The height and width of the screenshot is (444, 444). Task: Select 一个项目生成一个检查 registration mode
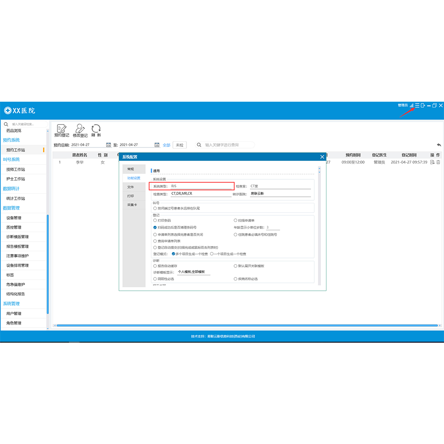tap(212, 254)
